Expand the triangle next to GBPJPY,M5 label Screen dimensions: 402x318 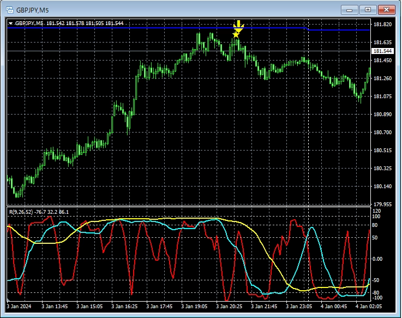point(11,23)
